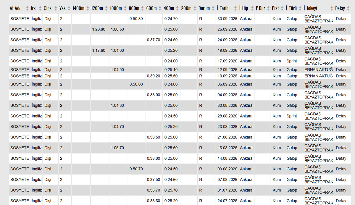Click Sprint in the 28.08.2026 row
355x205 pixels.
coord(292,116)
